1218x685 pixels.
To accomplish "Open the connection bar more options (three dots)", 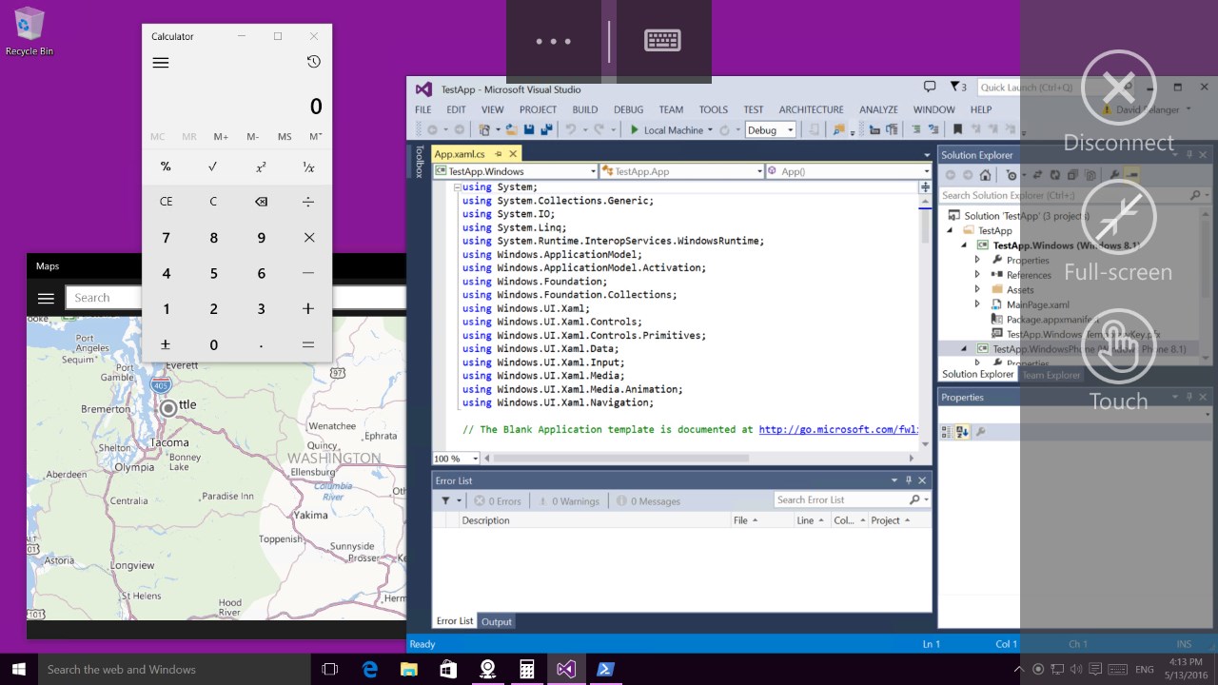I will pos(554,41).
